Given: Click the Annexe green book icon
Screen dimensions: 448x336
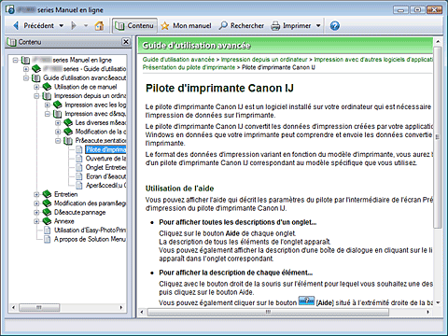Looking at the screenshot, I should [47, 221].
